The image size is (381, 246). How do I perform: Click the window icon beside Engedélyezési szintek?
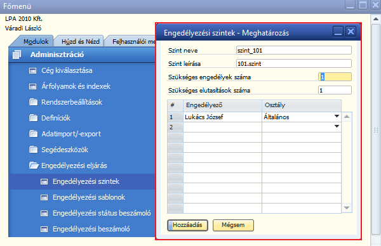pyautogui.click(x=44, y=181)
